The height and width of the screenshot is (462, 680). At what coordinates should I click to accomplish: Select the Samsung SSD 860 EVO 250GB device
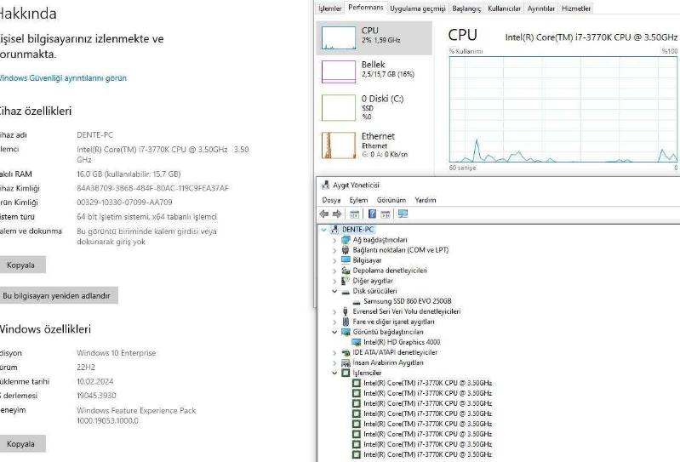coord(407,301)
